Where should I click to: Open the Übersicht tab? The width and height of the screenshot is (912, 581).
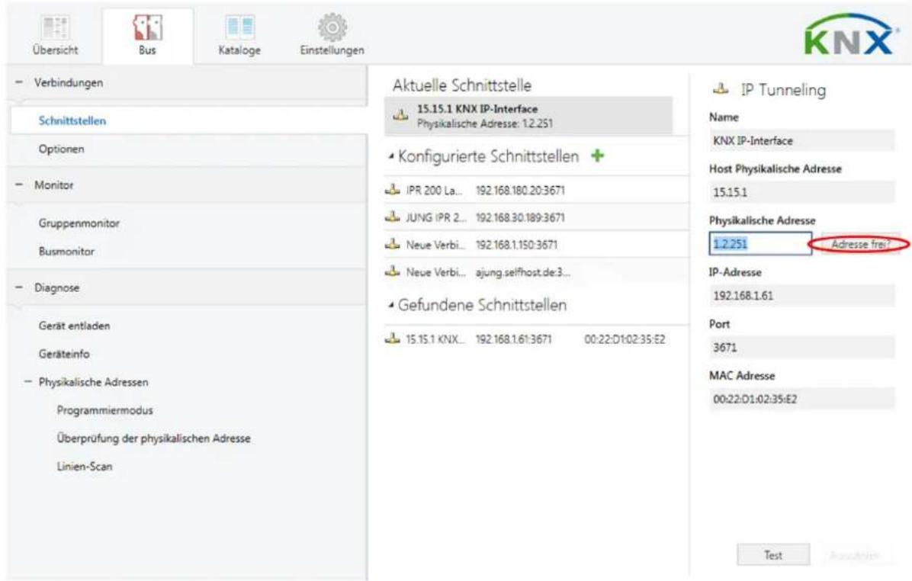click(55, 36)
